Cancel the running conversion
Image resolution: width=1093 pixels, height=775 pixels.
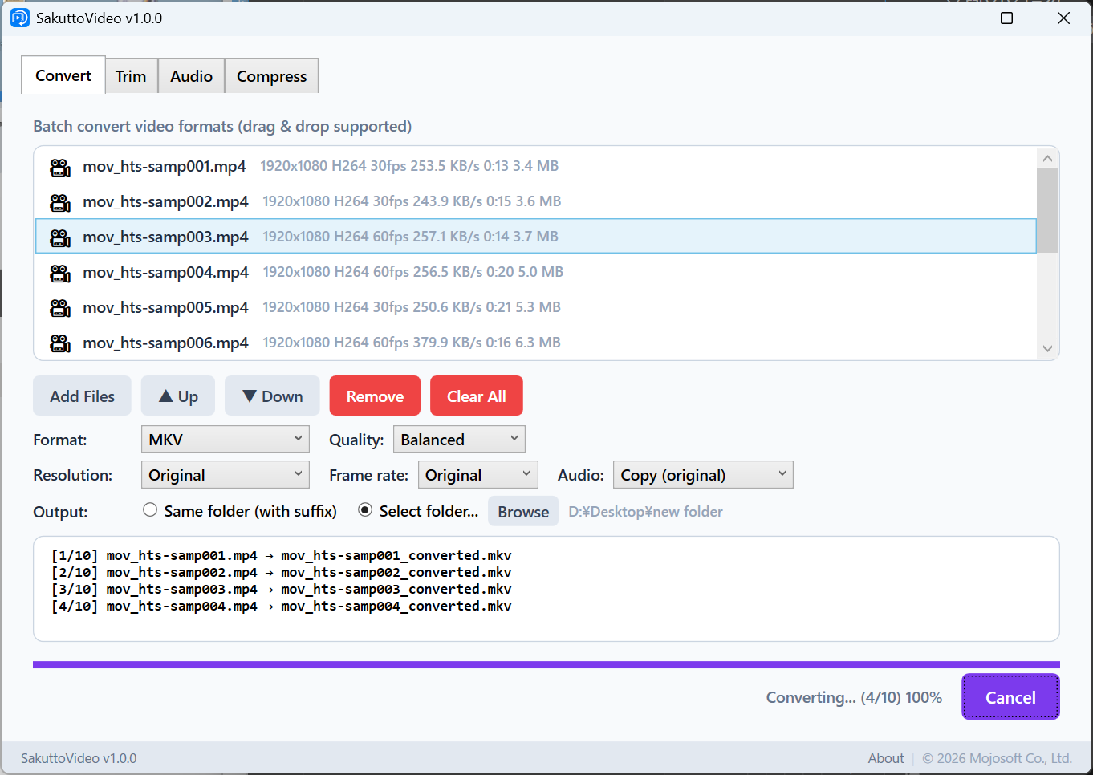(1010, 697)
